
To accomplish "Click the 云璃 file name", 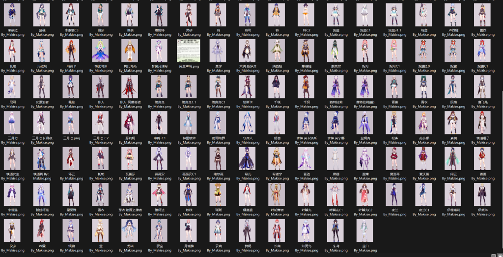I will pos(218,248).
